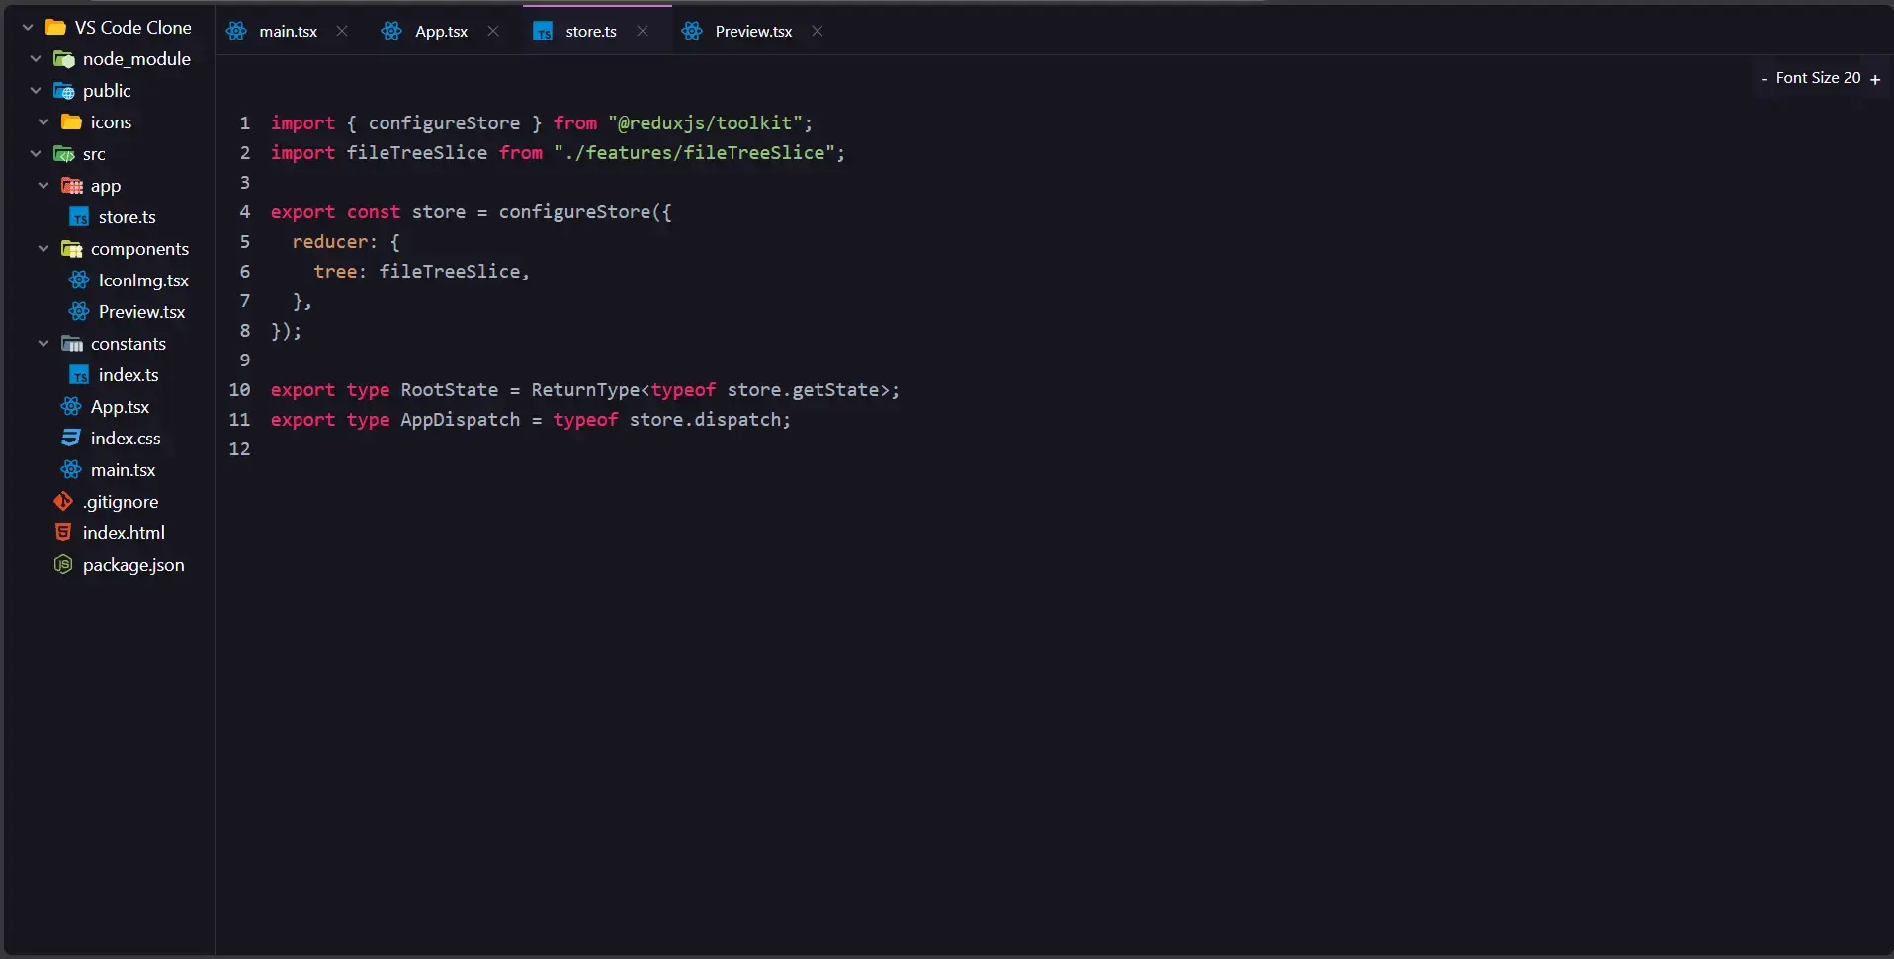
Task: Close the App.tsx tab
Action: 493,32
